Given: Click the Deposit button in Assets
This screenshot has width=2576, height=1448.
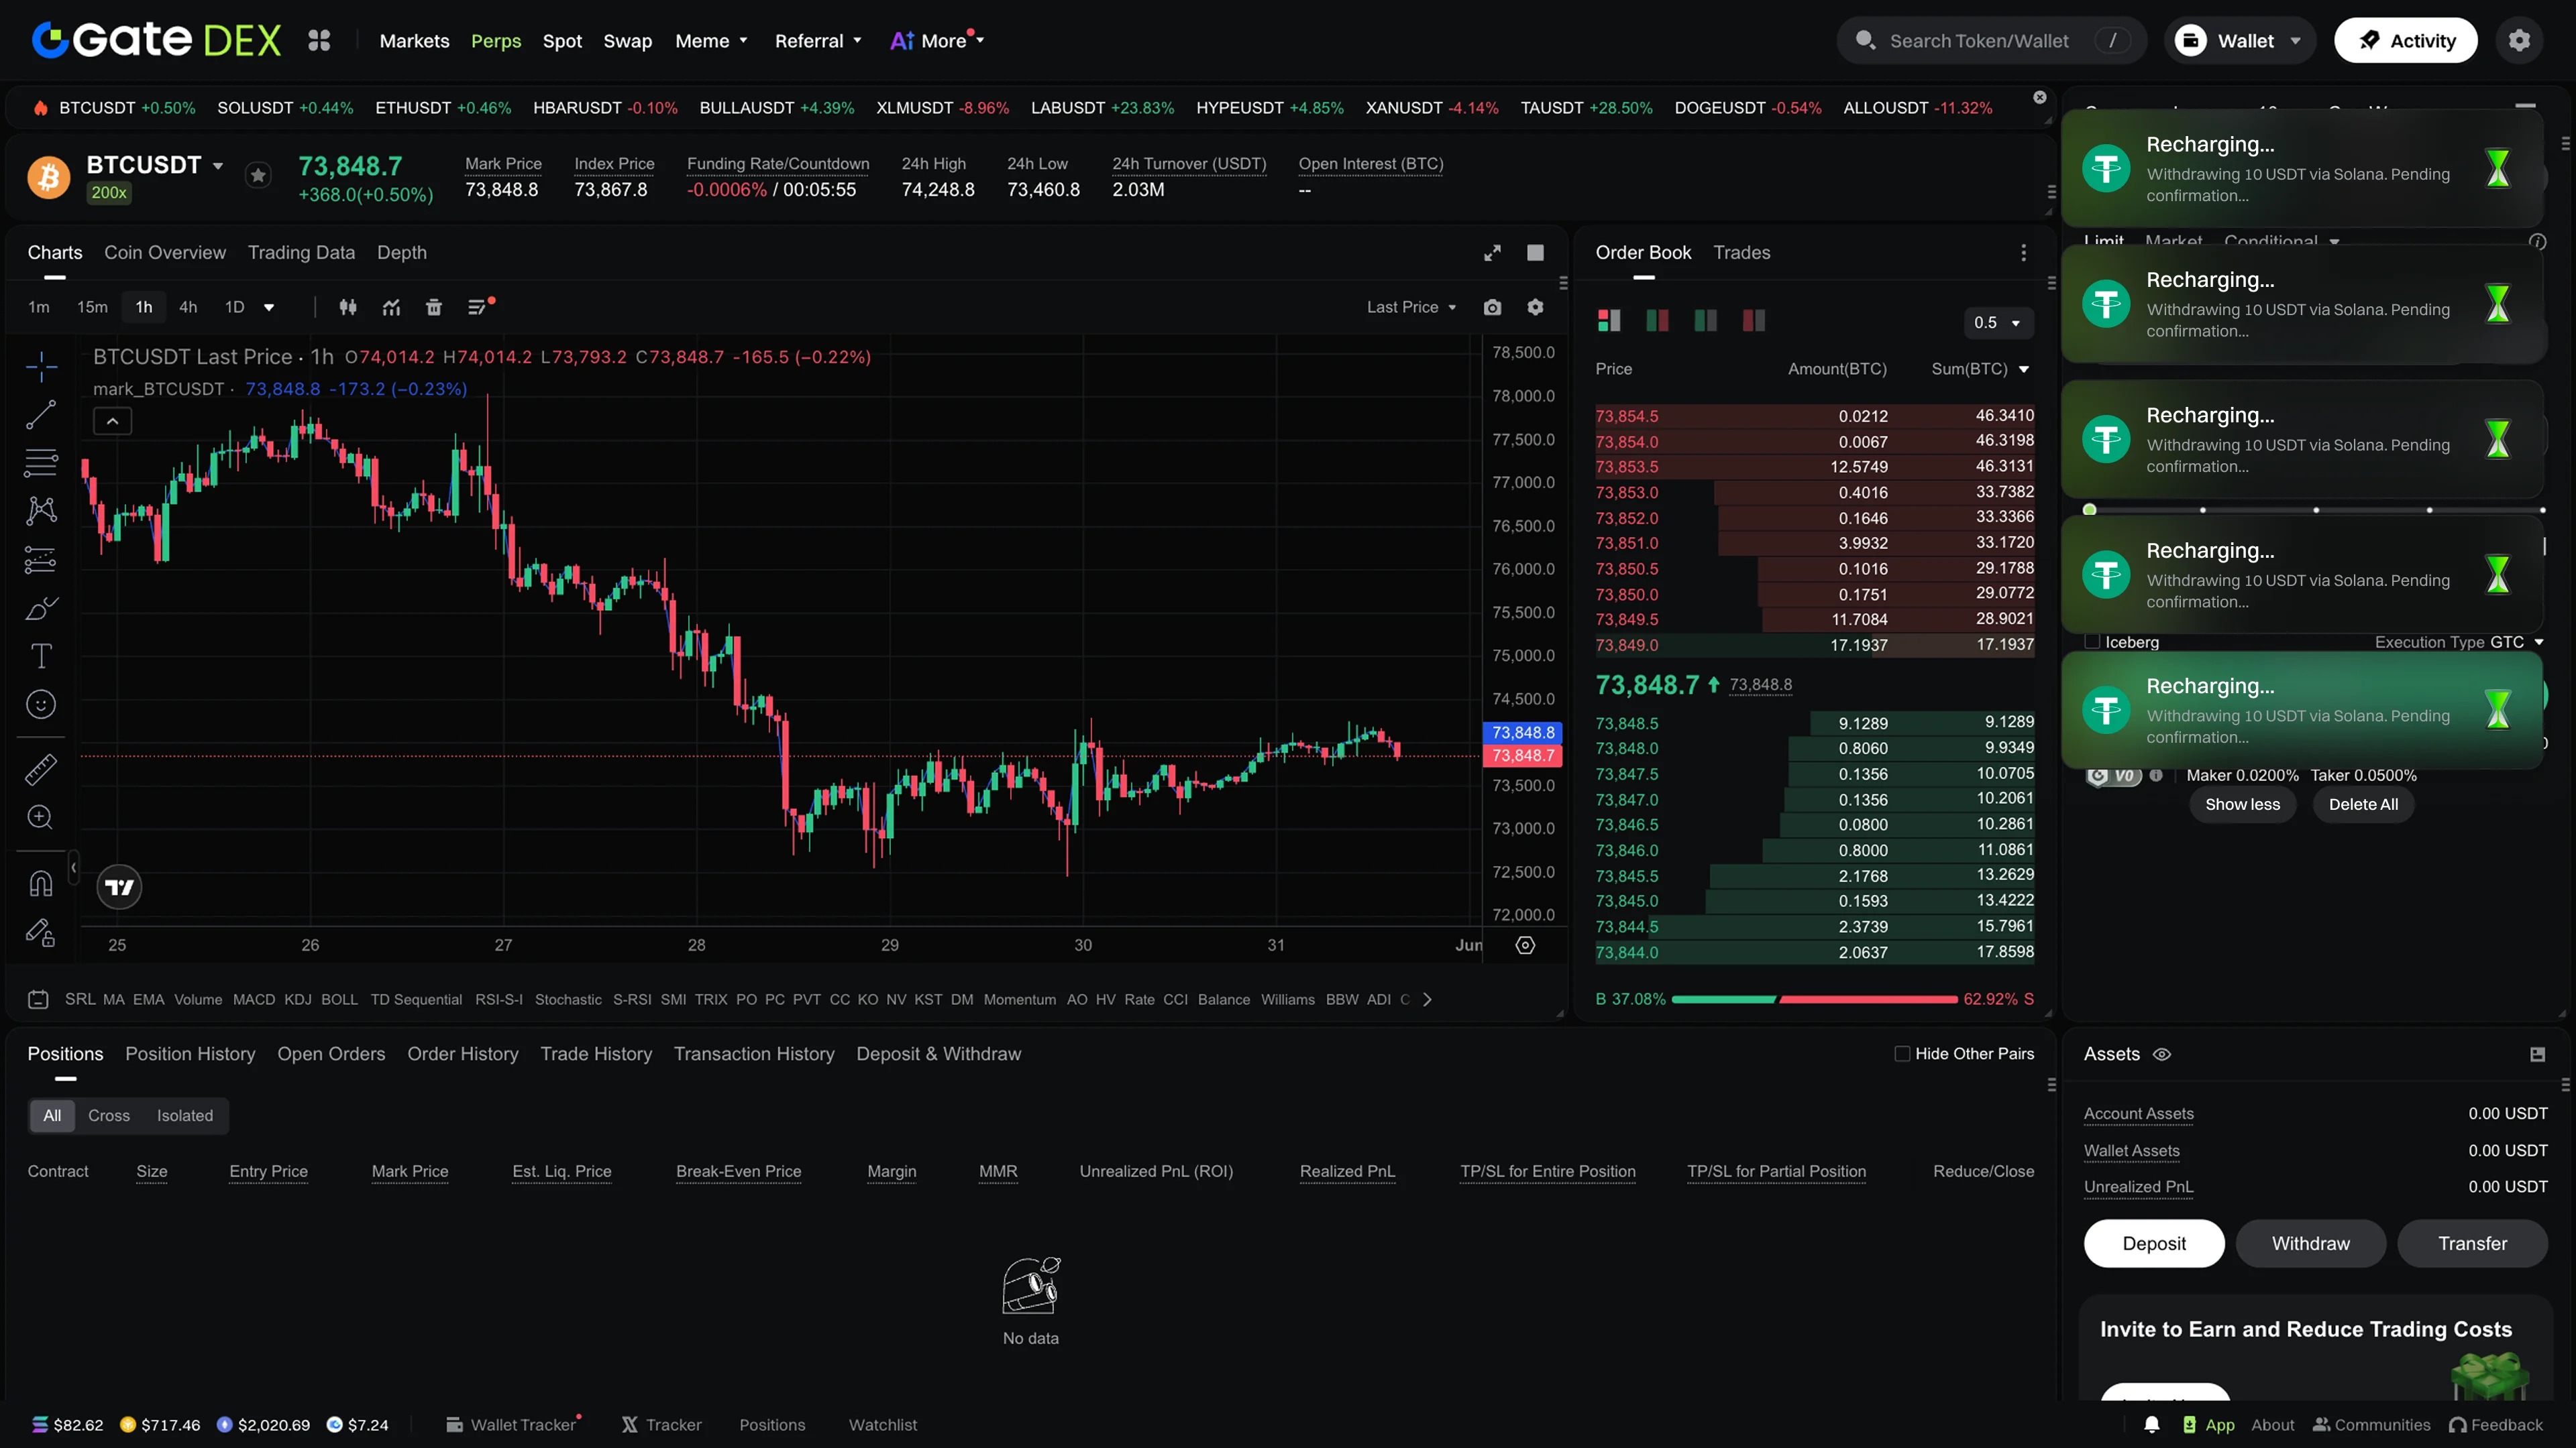Looking at the screenshot, I should click(2154, 1243).
